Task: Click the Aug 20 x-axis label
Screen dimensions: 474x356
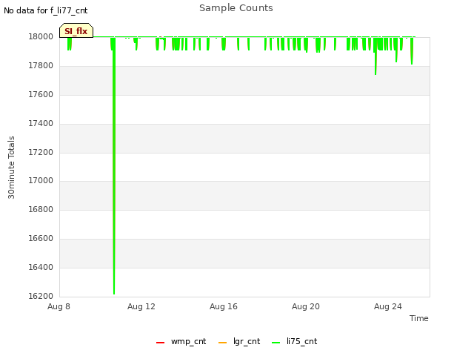Action: click(x=306, y=306)
